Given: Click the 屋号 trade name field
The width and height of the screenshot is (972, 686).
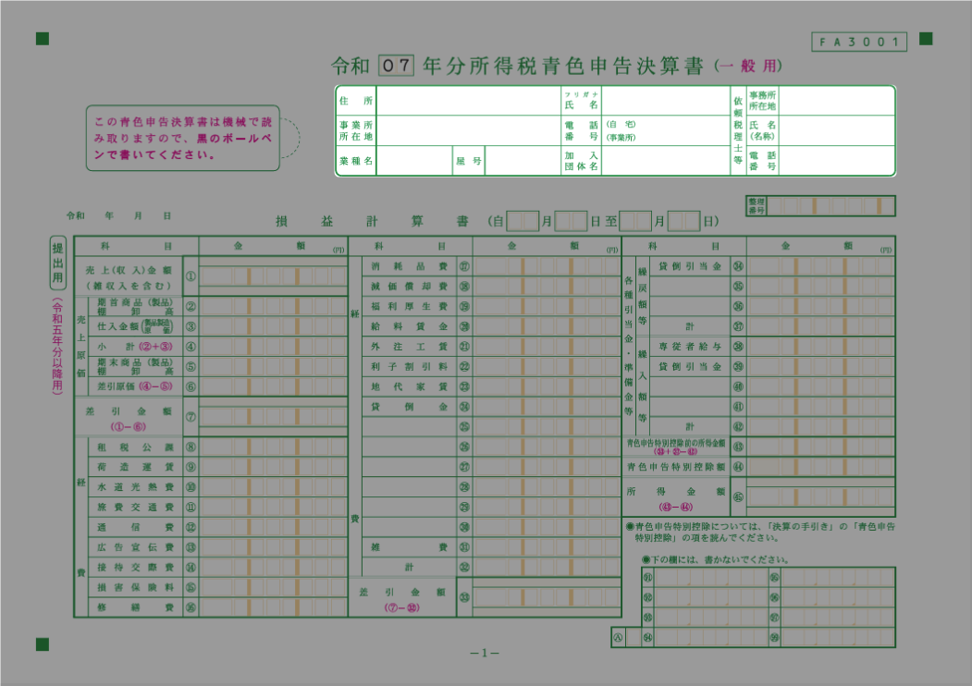Looking at the screenshot, I should pyautogui.click(x=521, y=161).
